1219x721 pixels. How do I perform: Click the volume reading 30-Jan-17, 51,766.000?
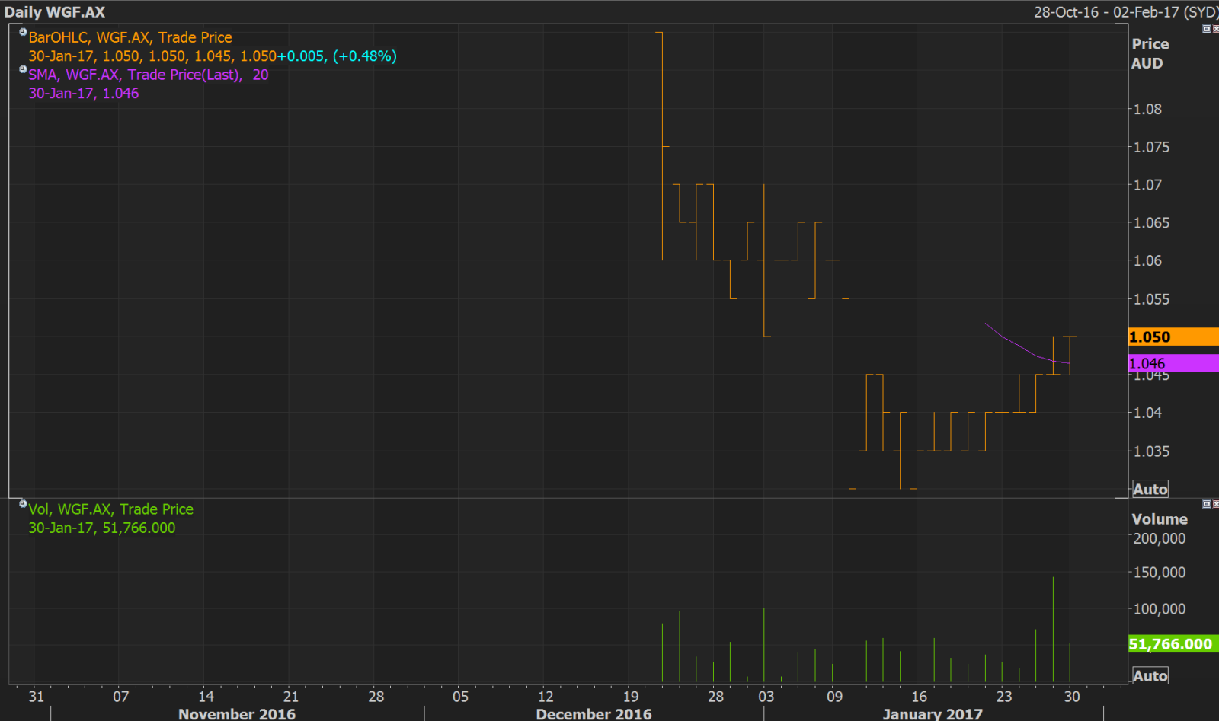102,528
